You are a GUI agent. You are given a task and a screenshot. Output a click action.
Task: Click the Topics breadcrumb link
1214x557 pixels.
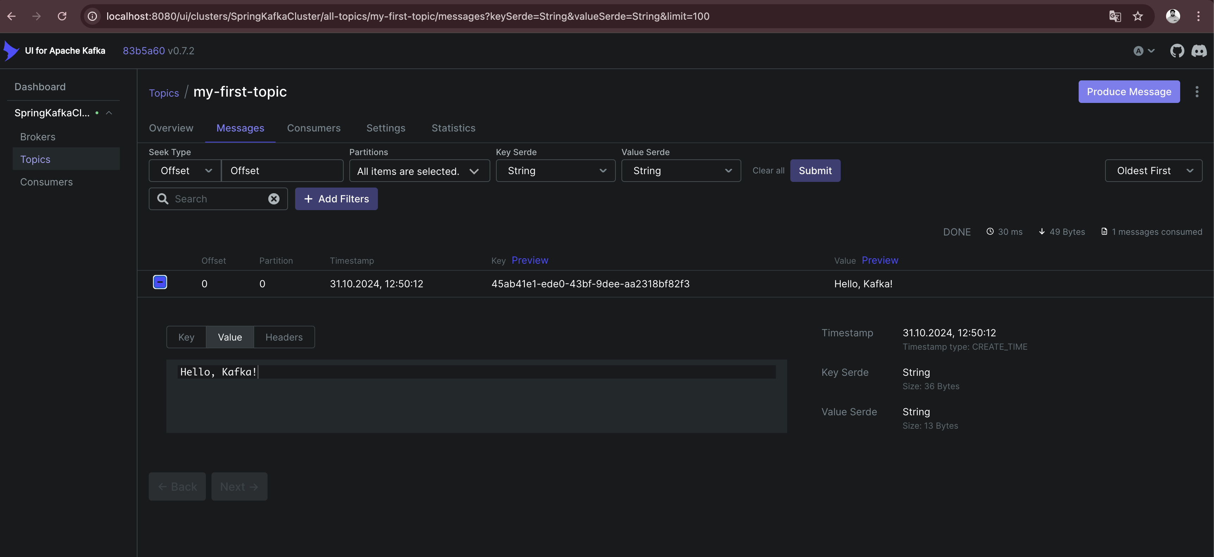coord(164,93)
